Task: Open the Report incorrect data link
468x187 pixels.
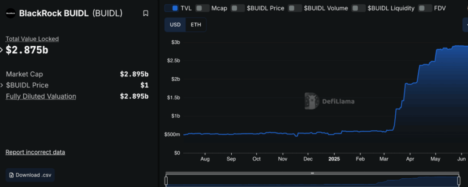Action: click(35, 152)
